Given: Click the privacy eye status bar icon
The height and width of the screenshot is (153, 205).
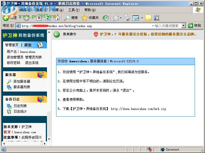Looking at the screenshot, I should click(x=149, y=149).
